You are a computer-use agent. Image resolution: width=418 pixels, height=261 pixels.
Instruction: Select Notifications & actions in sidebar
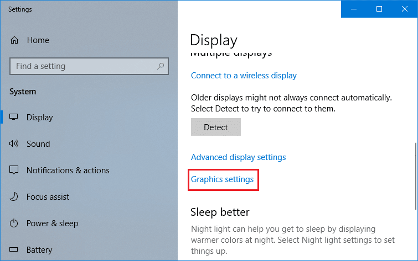pos(68,170)
